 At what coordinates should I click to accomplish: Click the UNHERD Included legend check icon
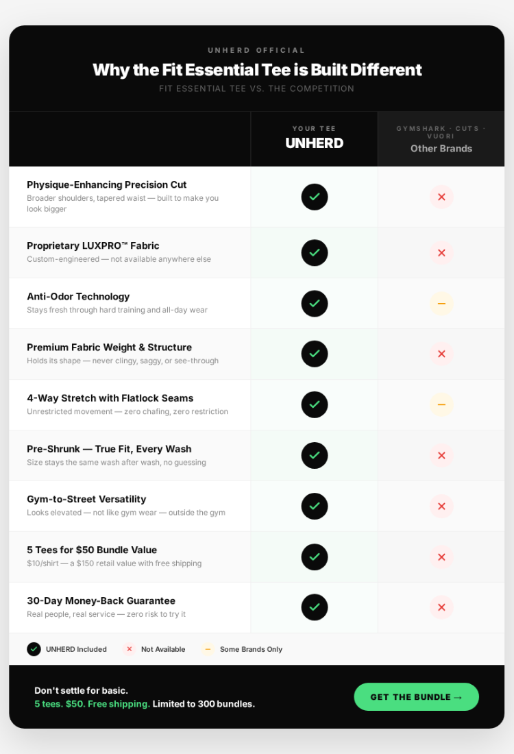pyautogui.click(x=34, y=649)
